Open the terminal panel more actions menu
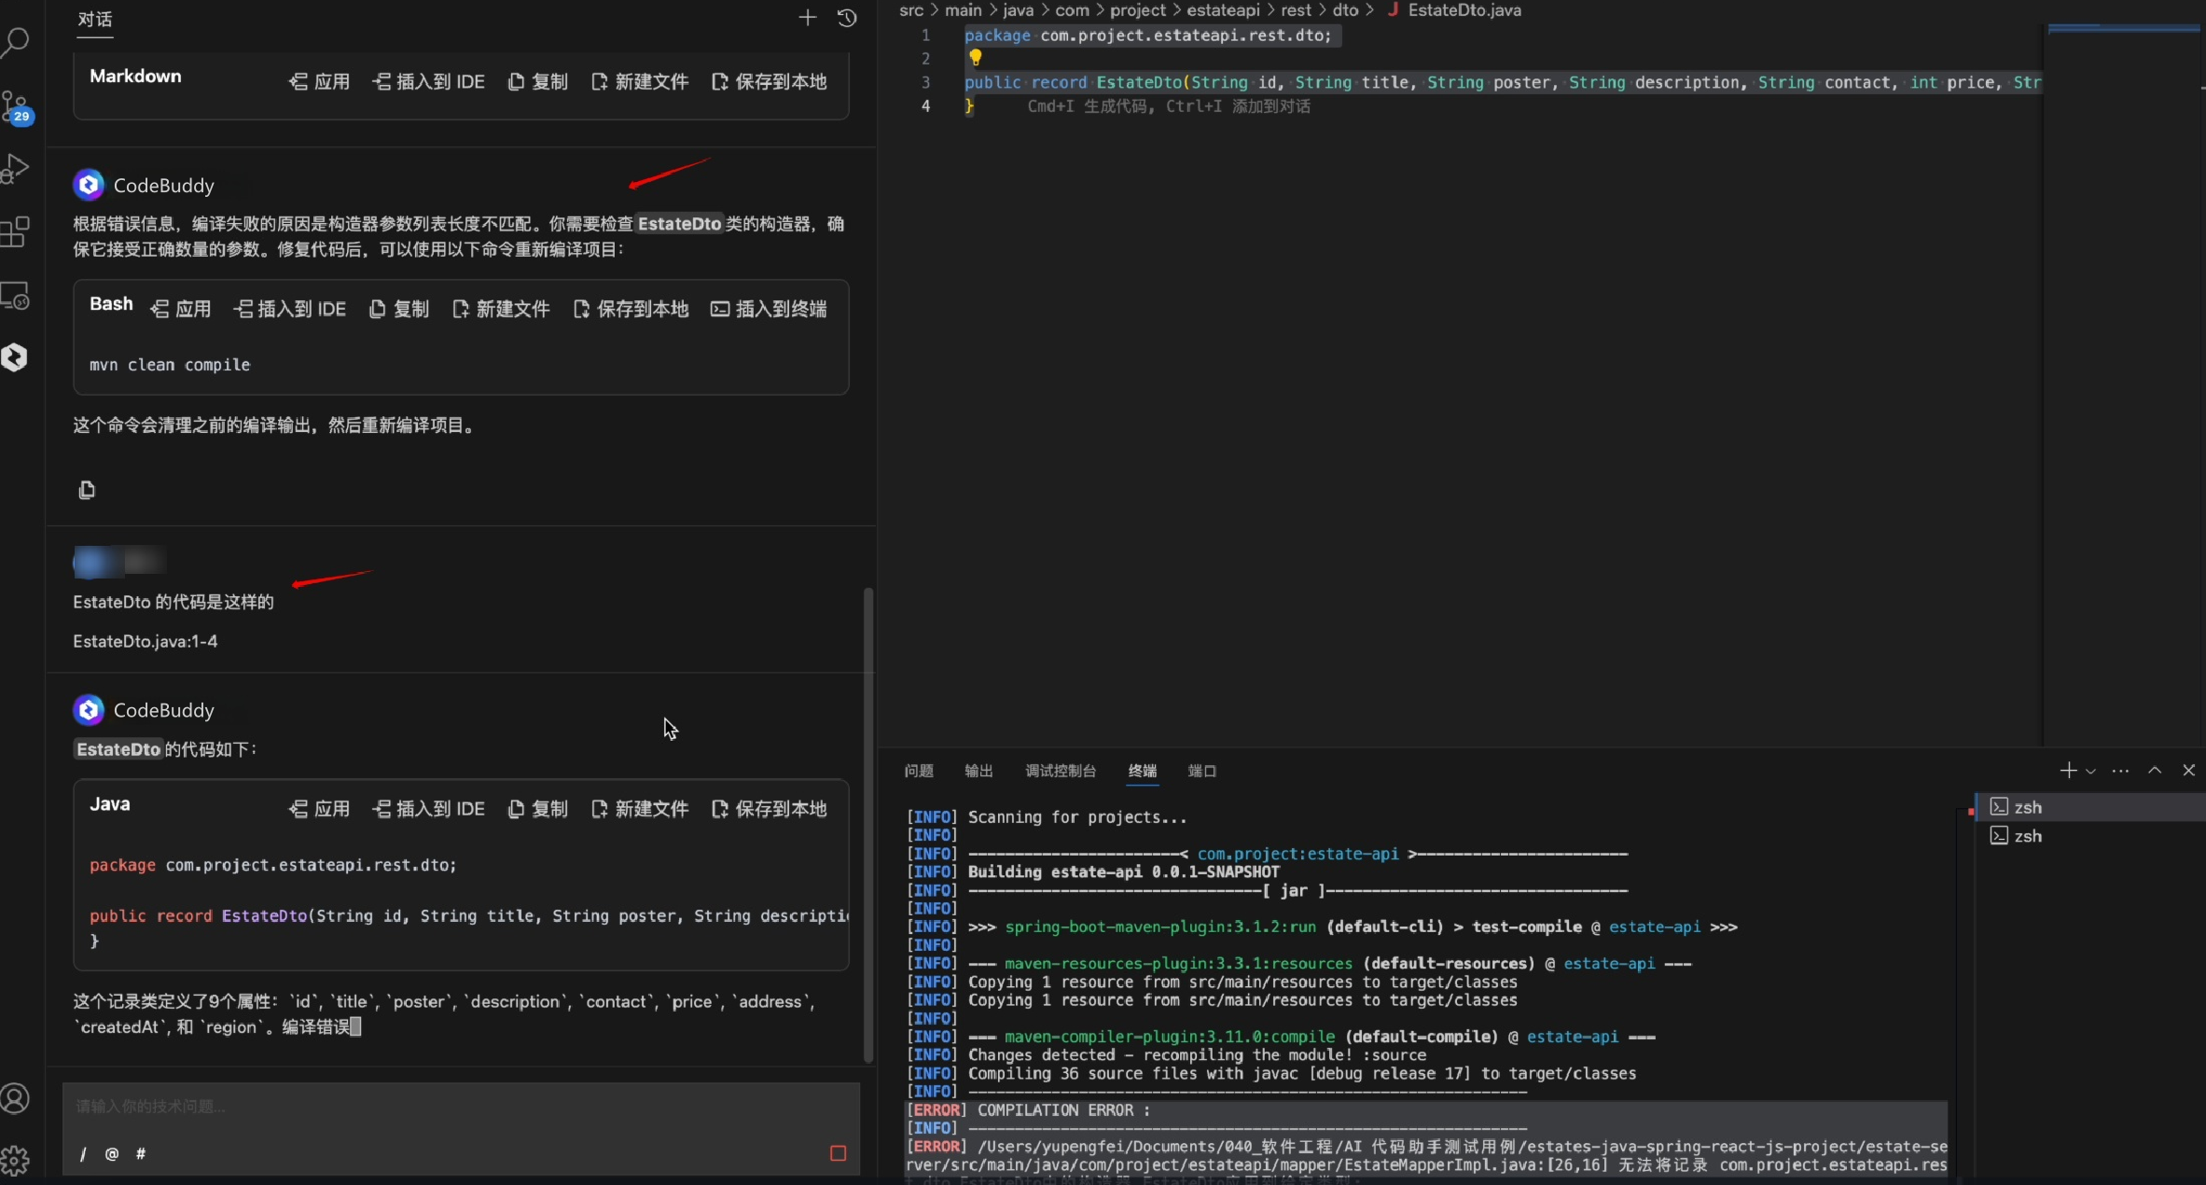The width and height of the screenshot is (2206, 1185). [x=2120, y=771]
